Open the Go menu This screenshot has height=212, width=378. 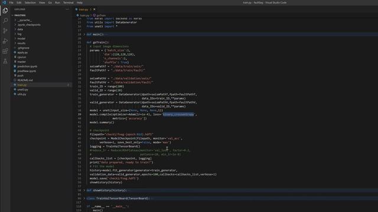pyautogui.click(x=50, y=2)
